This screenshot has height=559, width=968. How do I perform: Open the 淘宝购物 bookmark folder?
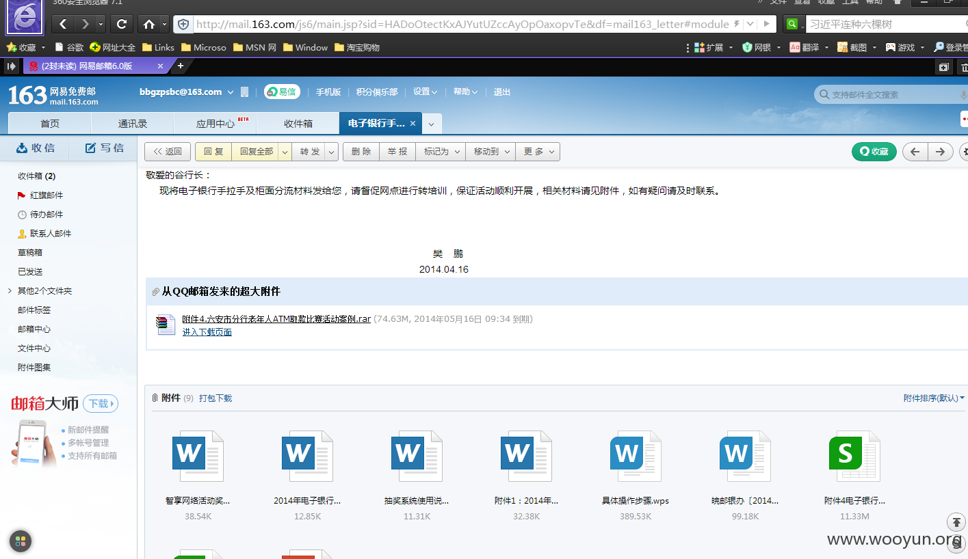[356, 48]
